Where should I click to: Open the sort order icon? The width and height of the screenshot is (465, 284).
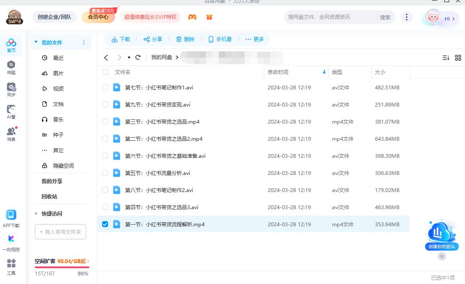coord(446,58)
